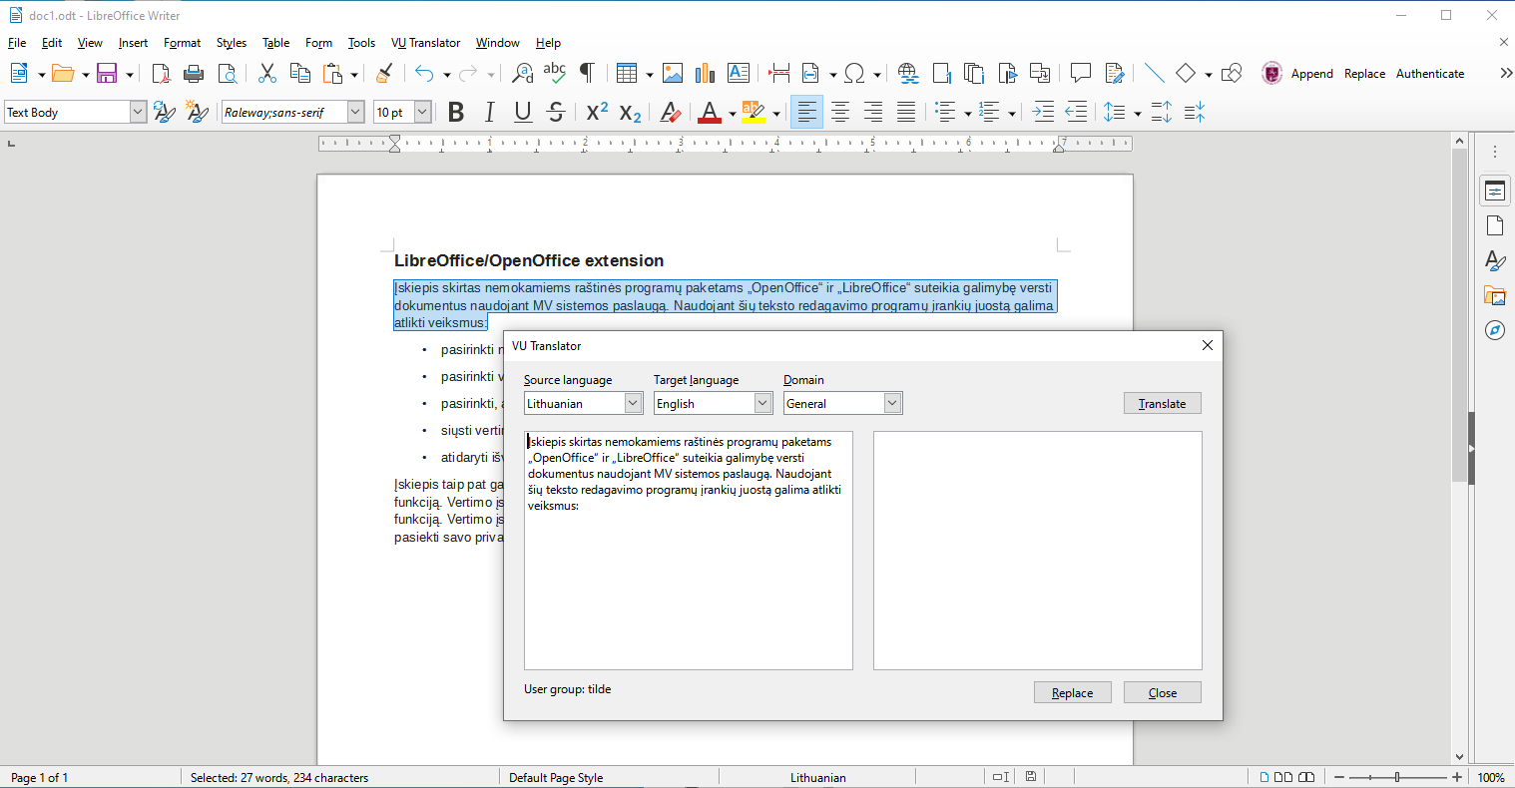The height and width of the screenshot is (788, 1515).
Task: Click the Subscript icon
Action: (x=630, y=112)
